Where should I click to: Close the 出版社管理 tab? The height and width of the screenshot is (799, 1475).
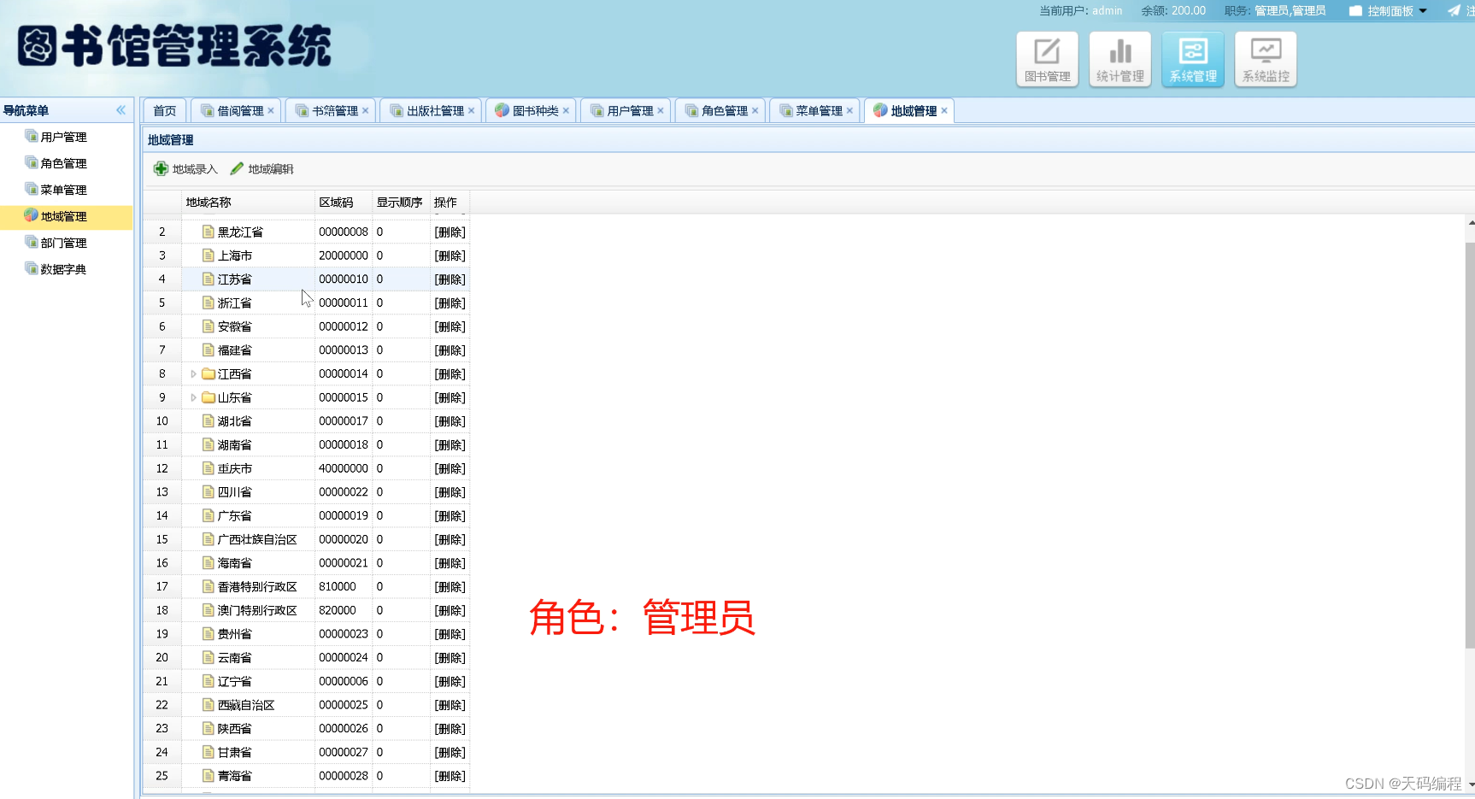[x=472, y=110]
